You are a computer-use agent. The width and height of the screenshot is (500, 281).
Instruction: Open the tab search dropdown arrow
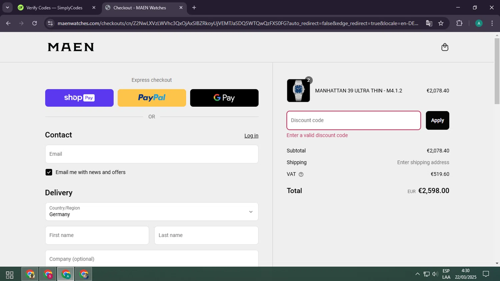pos(7,8)
